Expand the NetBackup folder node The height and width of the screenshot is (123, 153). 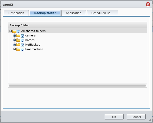click(14, 45)
